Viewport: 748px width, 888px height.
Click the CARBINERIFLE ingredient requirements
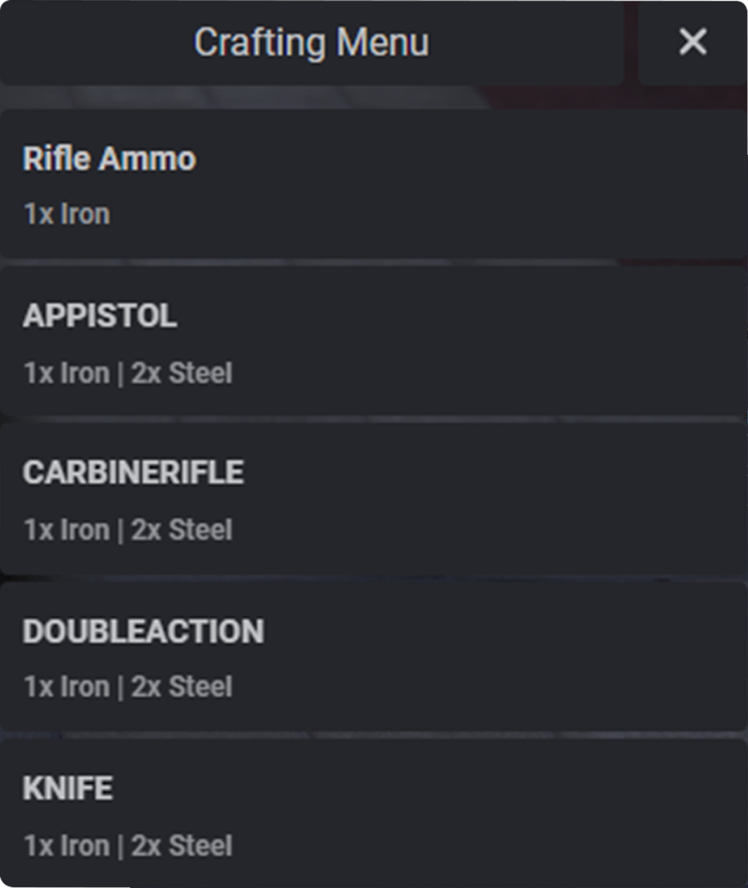(129, 529)
